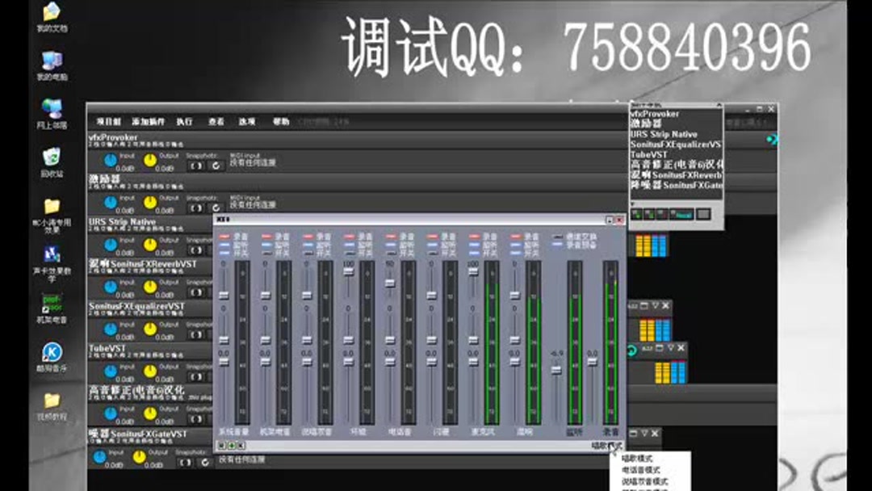Toggle 监听 on the 混响 channel
Image resolution: width=872 pixels, height=491 pixels.
point(514,244)
